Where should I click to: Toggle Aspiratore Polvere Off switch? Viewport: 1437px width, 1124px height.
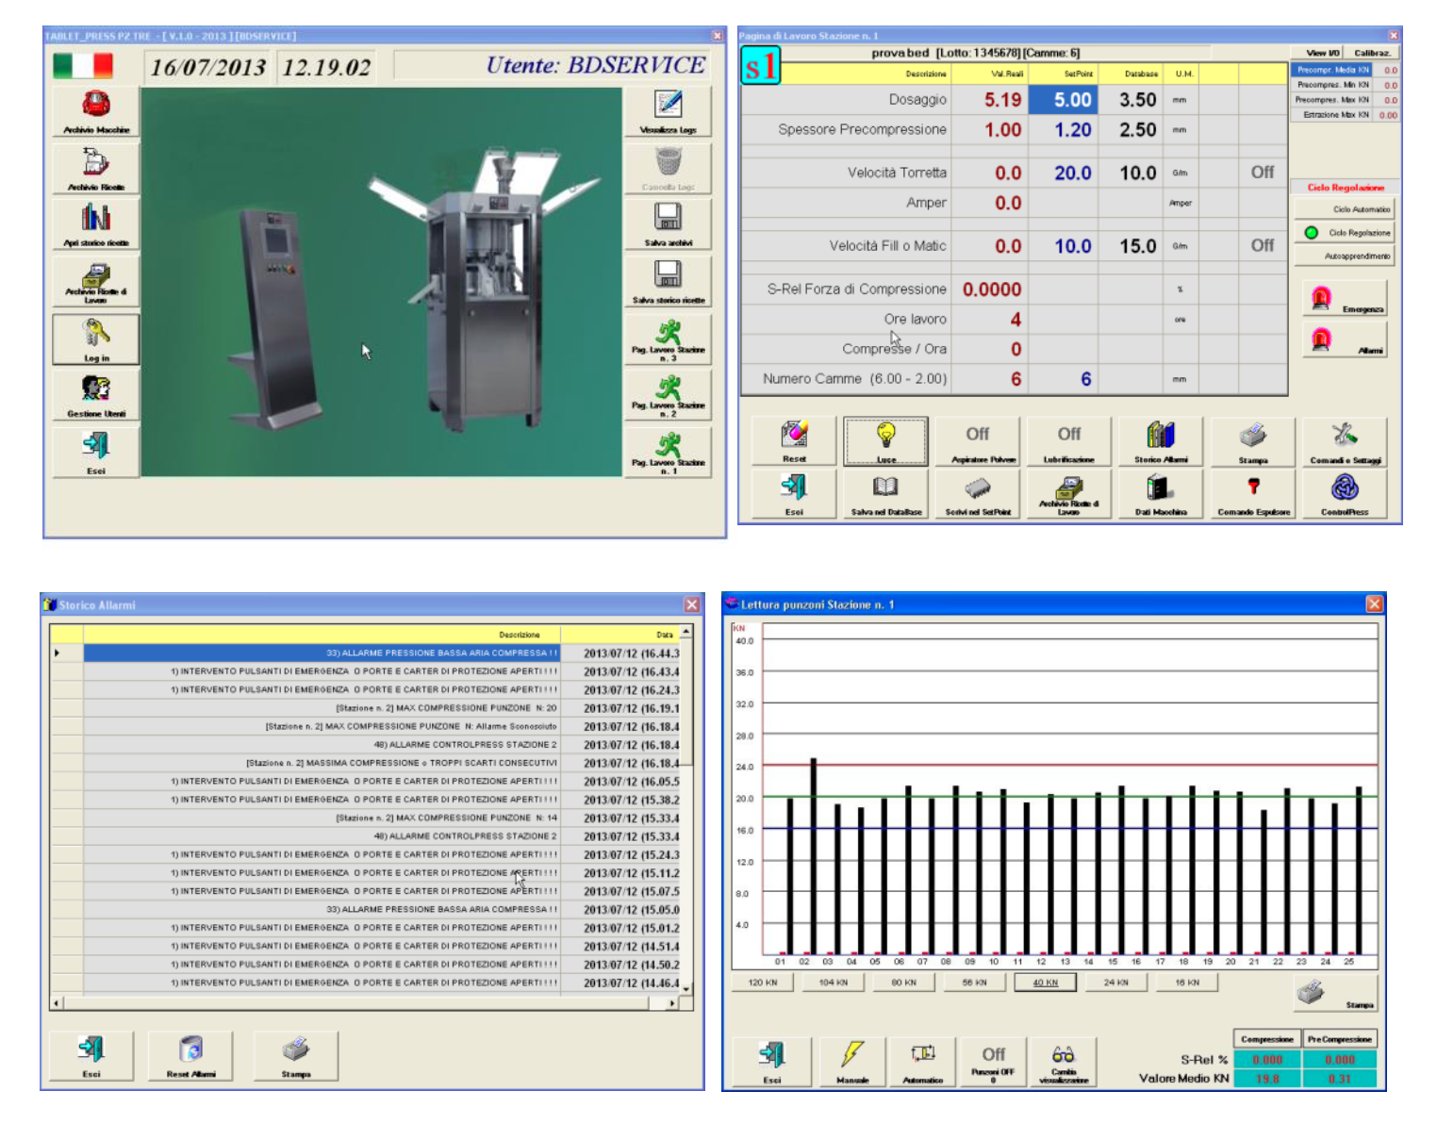tap(978, 441)
